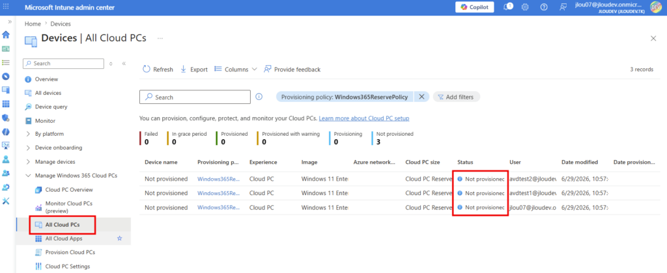Open notifications bell

pos(507,7)
